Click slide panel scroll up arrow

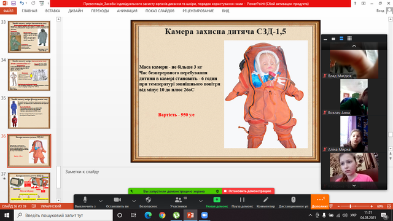(58, 19)
